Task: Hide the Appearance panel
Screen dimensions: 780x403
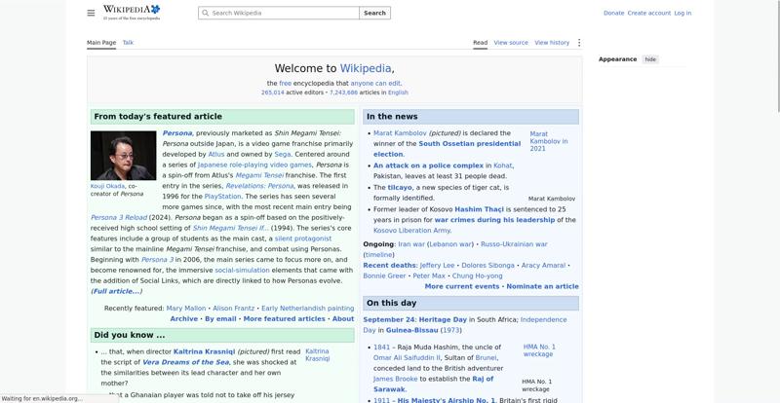Action: tap(650, 59)
